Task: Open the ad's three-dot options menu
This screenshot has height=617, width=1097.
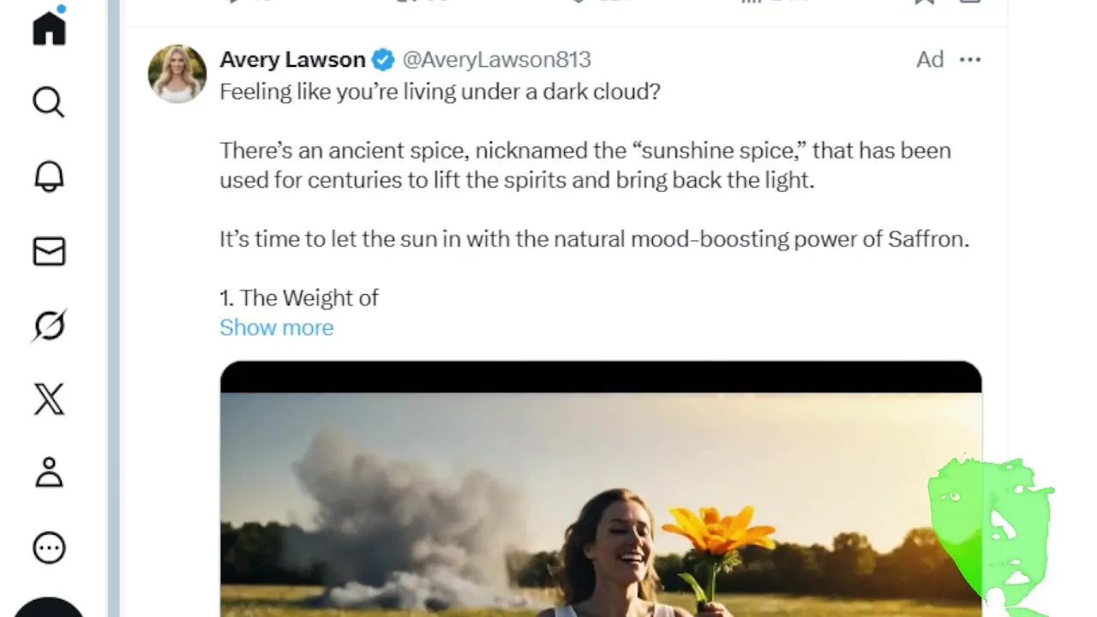Action: pyautogui.click(x=970, y=59)
